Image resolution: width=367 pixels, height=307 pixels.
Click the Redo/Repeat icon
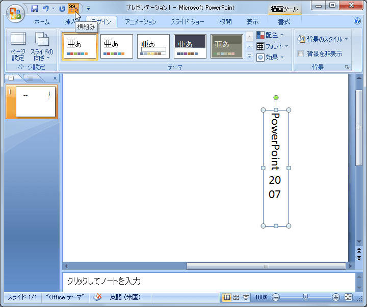tap(62, 9)
